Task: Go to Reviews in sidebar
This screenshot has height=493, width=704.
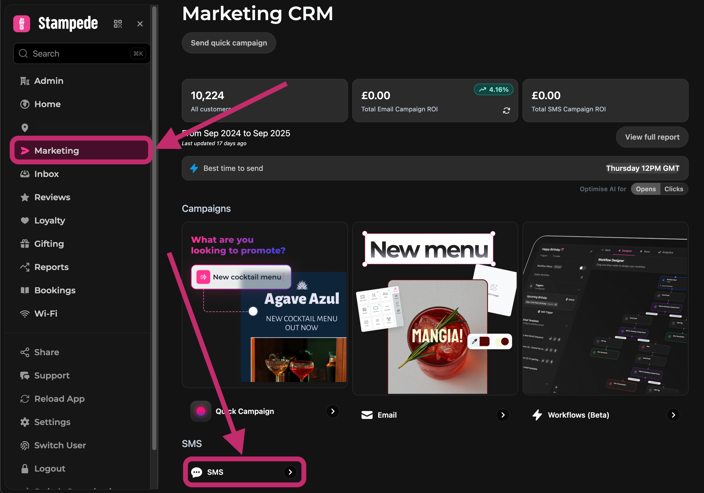Action: pyautogui.click(x=52, y=197)
